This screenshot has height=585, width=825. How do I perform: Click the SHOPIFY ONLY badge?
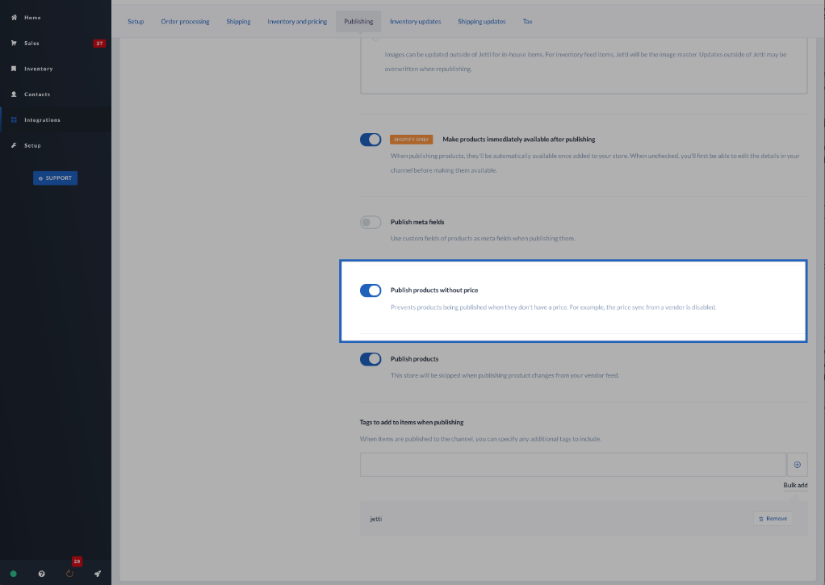point(411,140)
